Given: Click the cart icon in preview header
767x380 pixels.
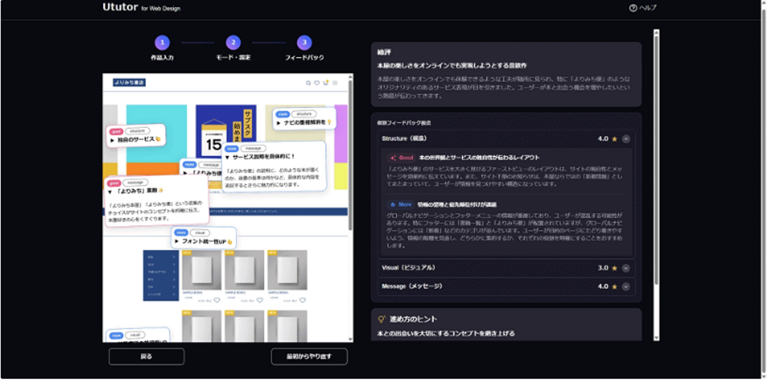Looking at the screenshot, I should [325, 82].
